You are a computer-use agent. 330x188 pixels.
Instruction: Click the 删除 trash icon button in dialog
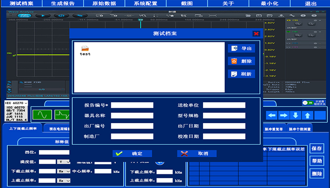(241, 61)
